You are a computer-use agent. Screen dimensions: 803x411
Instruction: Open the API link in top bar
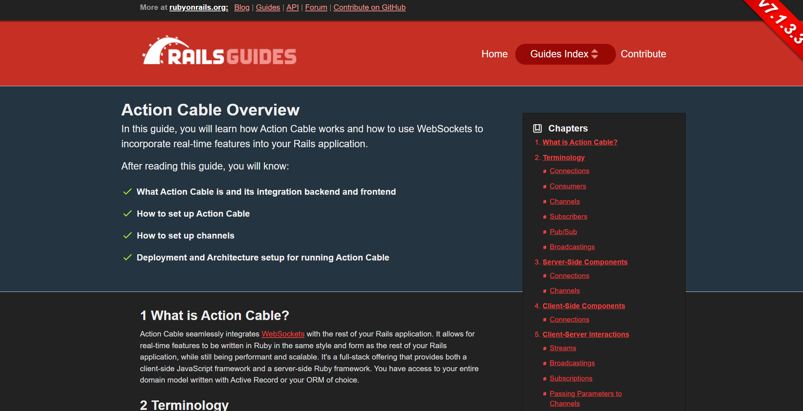pos(292,7)
